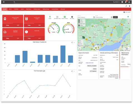133x104 pixels.
Task: Switch to the Trip Events tab
Action: (x=16, y=9)
